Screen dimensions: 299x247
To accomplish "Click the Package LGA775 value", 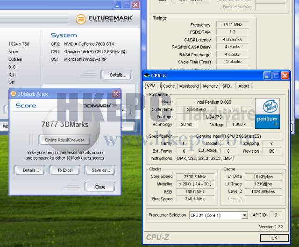I will click(x=214, y=117).
